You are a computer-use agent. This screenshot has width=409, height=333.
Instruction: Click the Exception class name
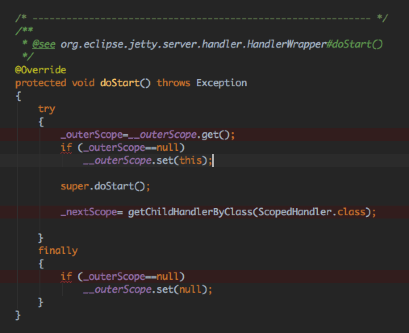[221, 83]
